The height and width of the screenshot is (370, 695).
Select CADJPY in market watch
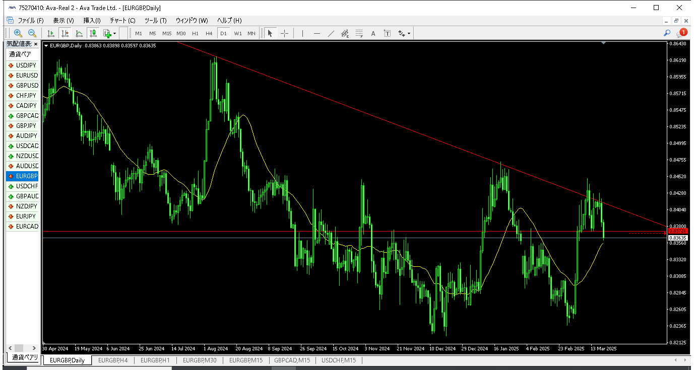(x=22, y=106)
